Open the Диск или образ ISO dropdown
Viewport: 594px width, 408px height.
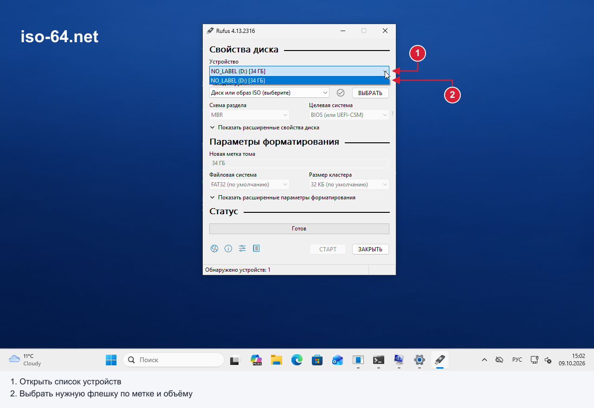click(x=269, y=93)
